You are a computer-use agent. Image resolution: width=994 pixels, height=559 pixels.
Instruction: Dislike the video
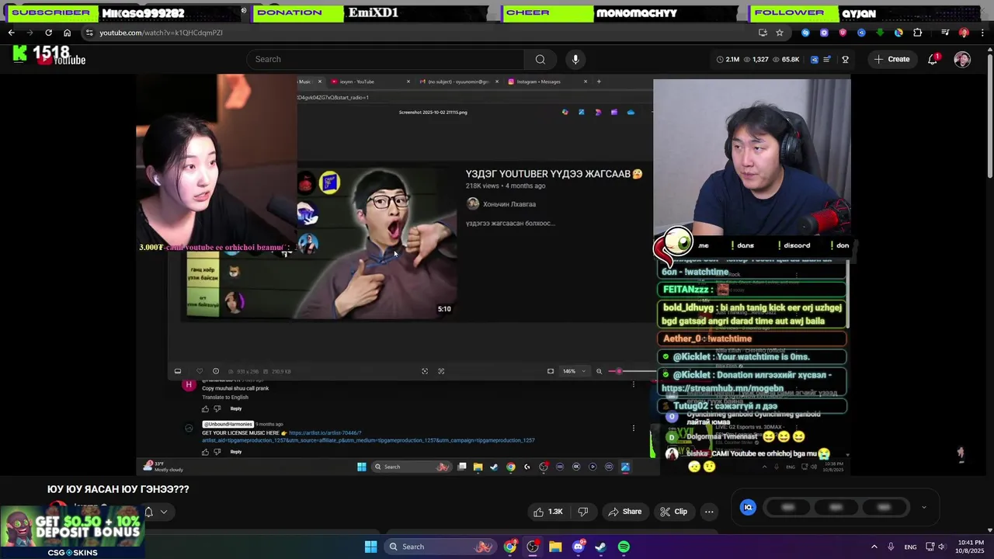click(x=583, y=512)
